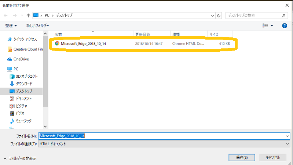The width and height of the screenshot is (293, 165).
Task: Click the Chrome icon of the file
Action: pyautogui.click(x=57, y=44)
